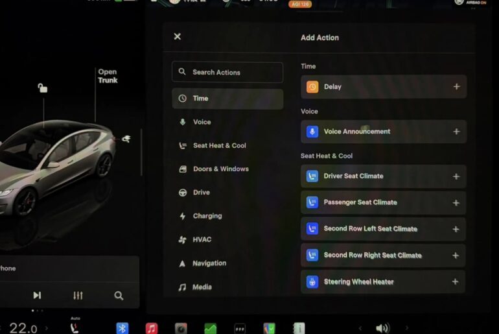Click the orange Delay clock icon

point(312,87)
